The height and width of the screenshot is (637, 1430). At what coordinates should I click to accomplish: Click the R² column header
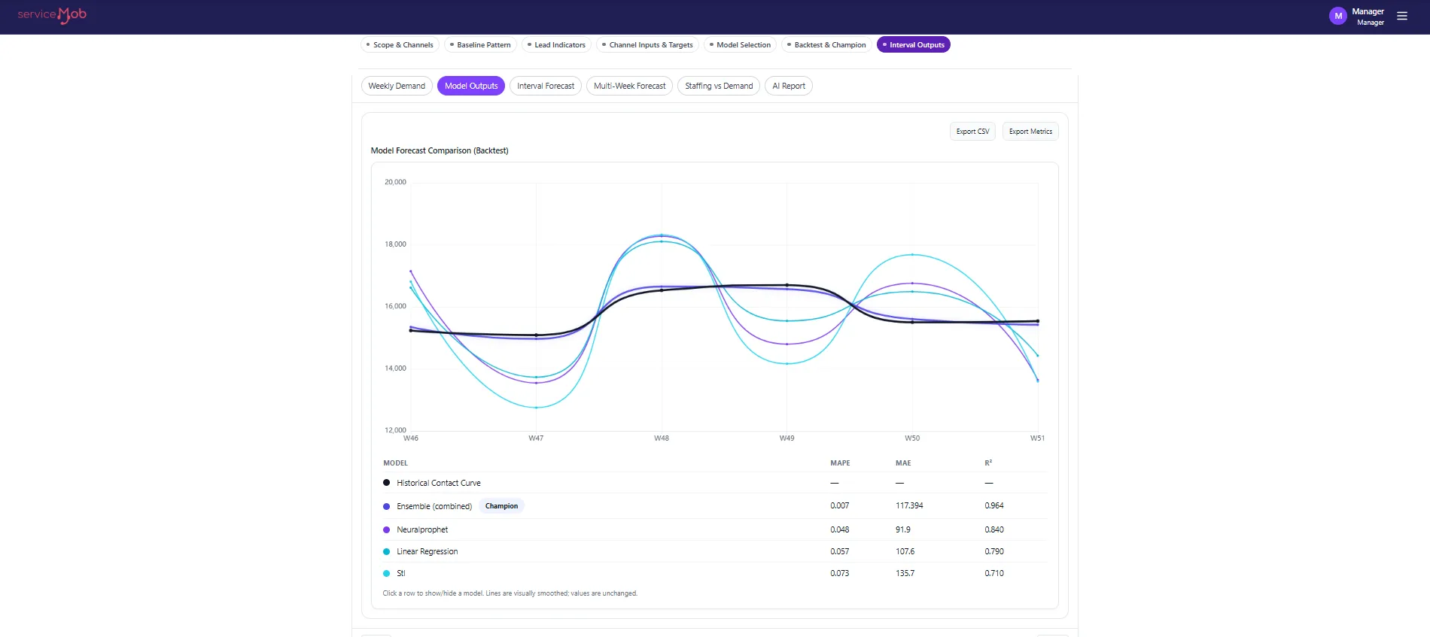tap(988, 463)
